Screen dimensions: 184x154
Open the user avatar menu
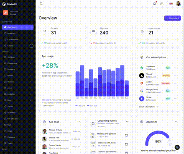(x=178, y=3)
